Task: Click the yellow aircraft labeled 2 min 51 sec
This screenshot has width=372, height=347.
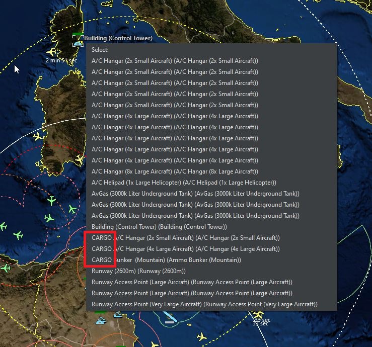Action: click(x=51, y=52)
